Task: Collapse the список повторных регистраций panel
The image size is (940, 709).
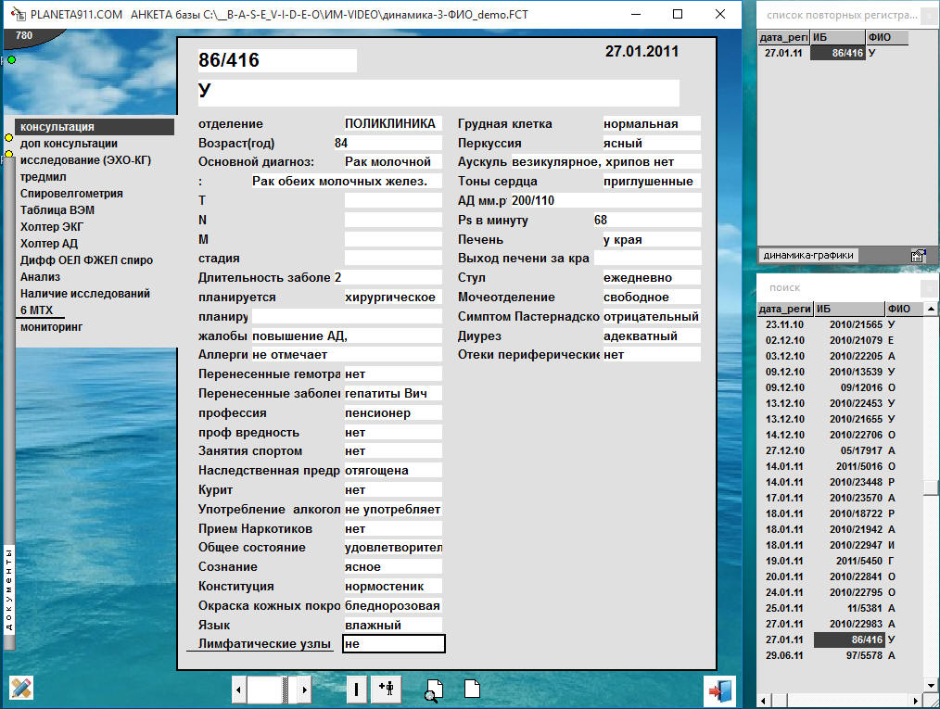Action: (928, 16)
